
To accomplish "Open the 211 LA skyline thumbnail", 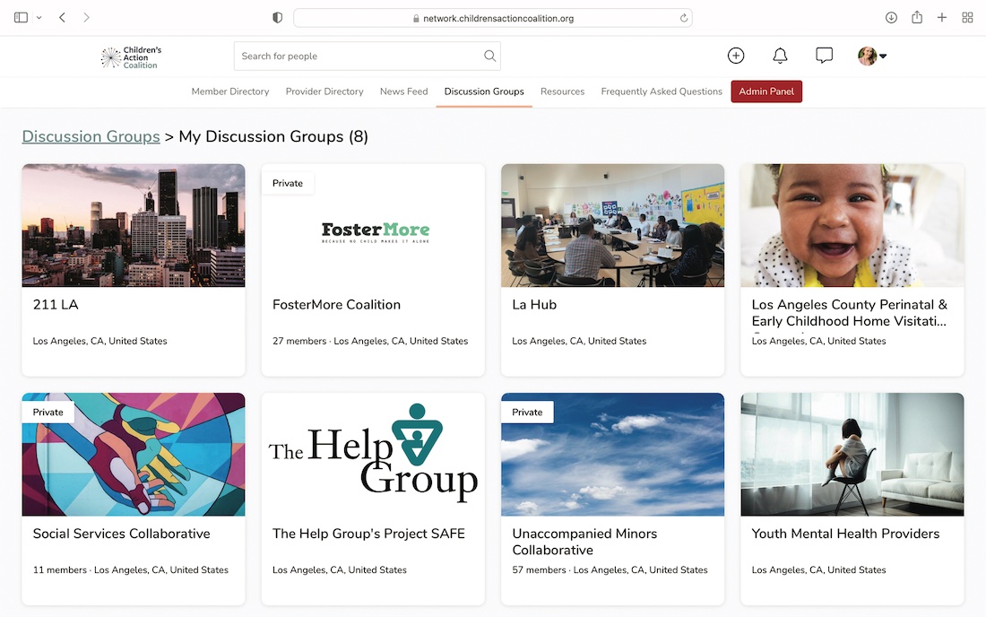I will point(134,226).
